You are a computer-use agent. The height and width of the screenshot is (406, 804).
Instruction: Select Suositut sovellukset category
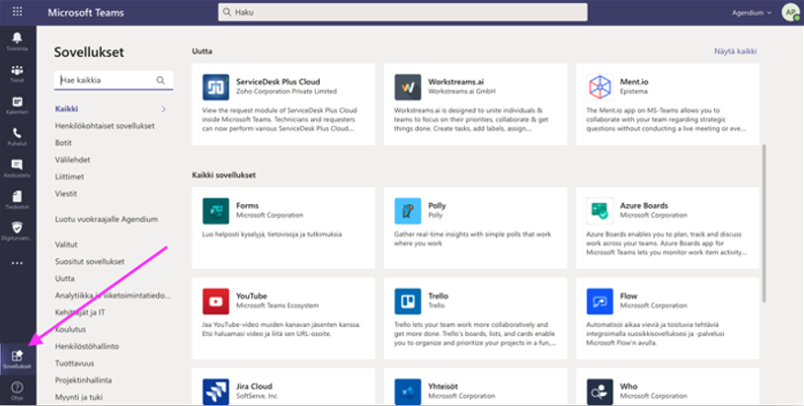point(90,262)
